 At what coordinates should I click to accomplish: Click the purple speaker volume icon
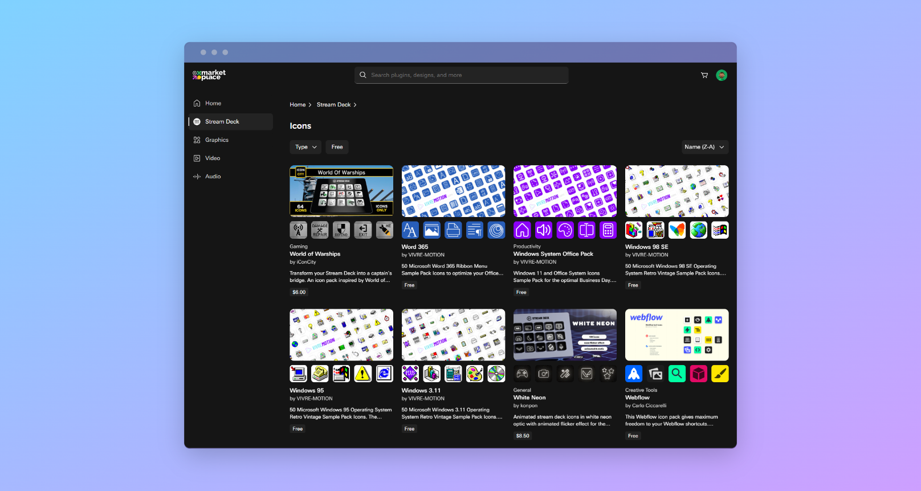(x=544, y=230)
